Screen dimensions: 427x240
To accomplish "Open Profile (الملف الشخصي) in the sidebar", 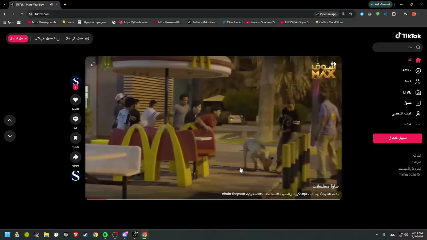I will (406, 114).
